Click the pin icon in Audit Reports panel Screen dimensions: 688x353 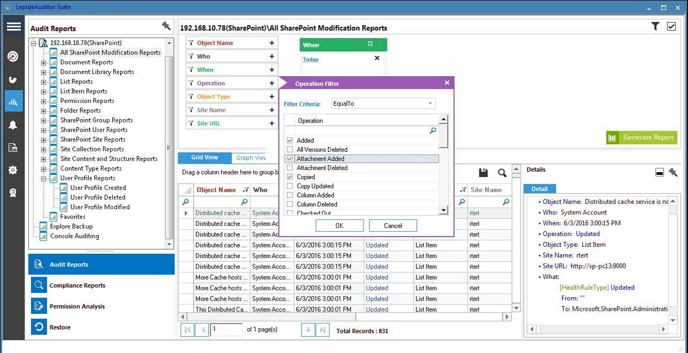pyautogui.click(x=166, y=26)
